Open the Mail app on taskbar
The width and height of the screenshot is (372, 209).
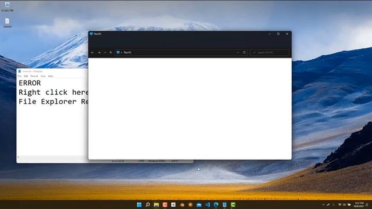(x=199, y=204)
